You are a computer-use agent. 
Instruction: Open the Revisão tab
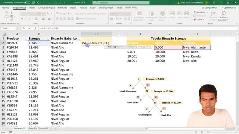click(83, 7)
